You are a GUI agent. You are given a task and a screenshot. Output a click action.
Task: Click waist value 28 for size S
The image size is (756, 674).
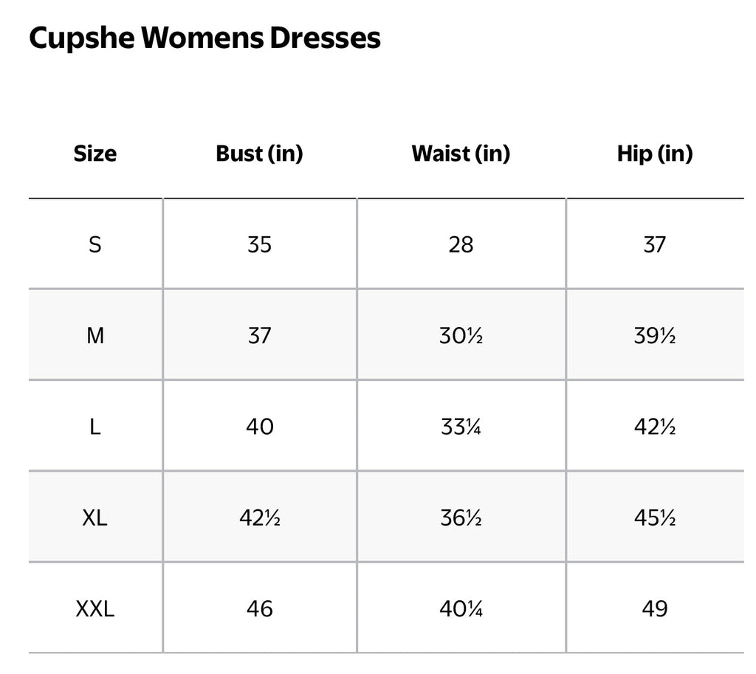(461, 244)
